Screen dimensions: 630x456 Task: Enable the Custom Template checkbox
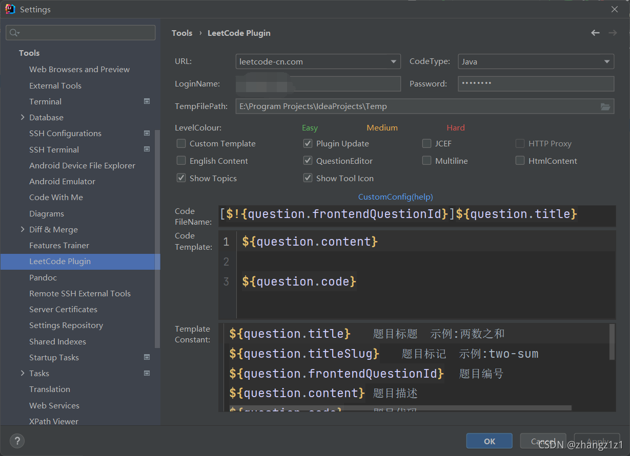click(x=181, y=144)
